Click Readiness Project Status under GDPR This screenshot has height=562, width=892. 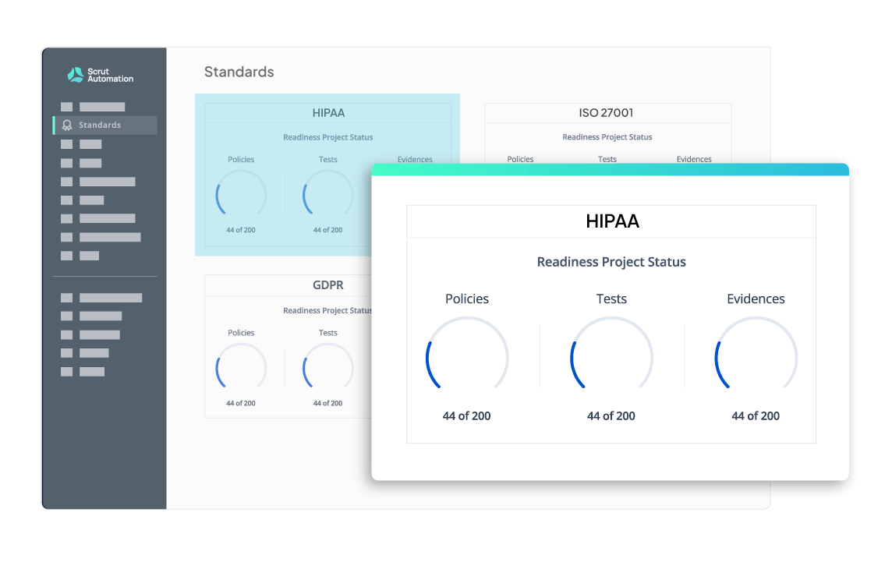327,310
